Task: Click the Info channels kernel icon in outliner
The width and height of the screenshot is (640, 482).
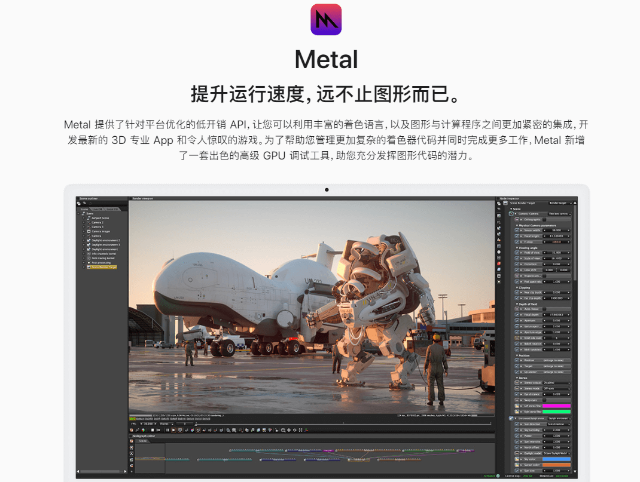Action: [x=89, y=254]
